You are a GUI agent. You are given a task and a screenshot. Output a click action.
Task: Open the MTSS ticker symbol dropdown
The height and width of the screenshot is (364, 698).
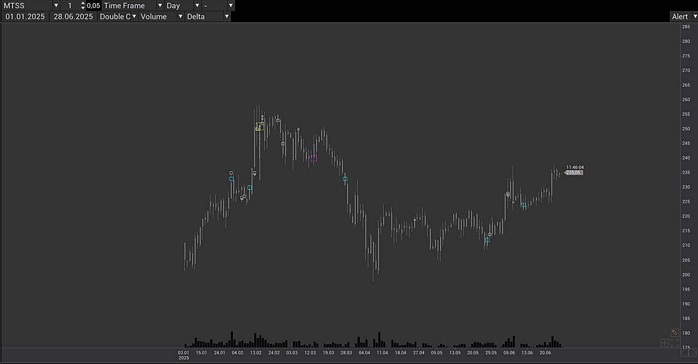pyautogui.click(x=56, y=5)
